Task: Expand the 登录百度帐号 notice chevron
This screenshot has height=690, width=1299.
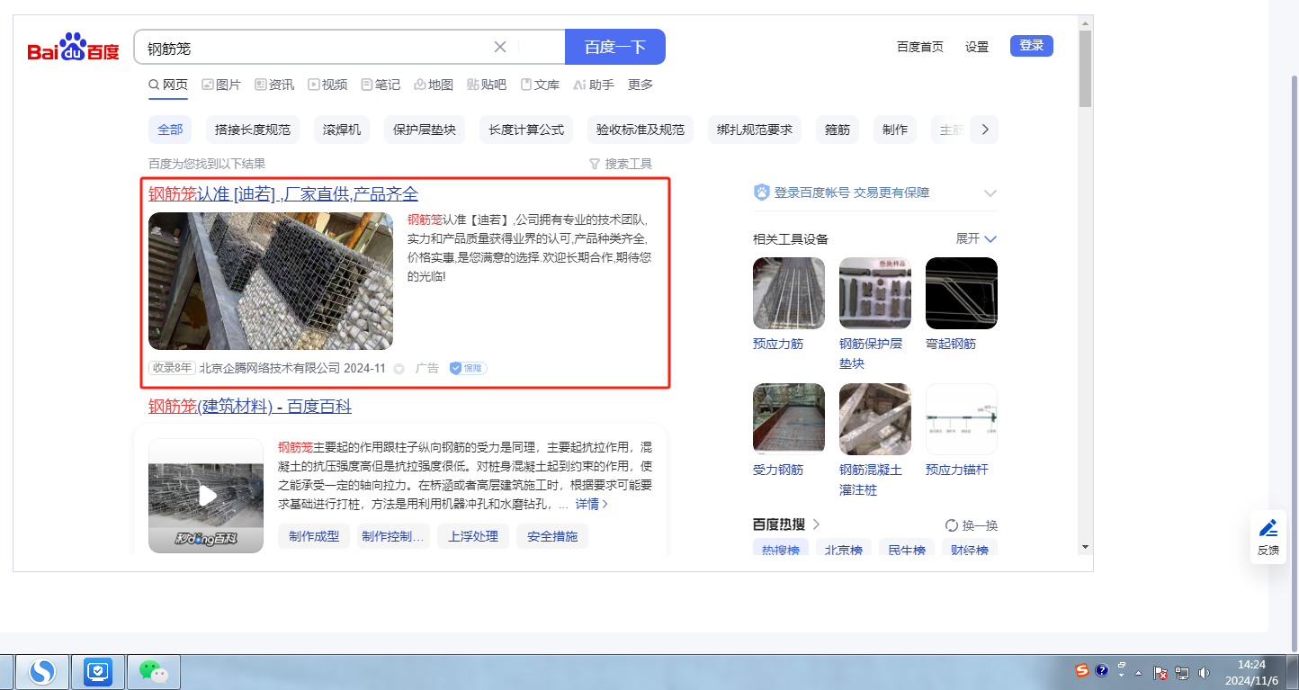Action: 990,193
